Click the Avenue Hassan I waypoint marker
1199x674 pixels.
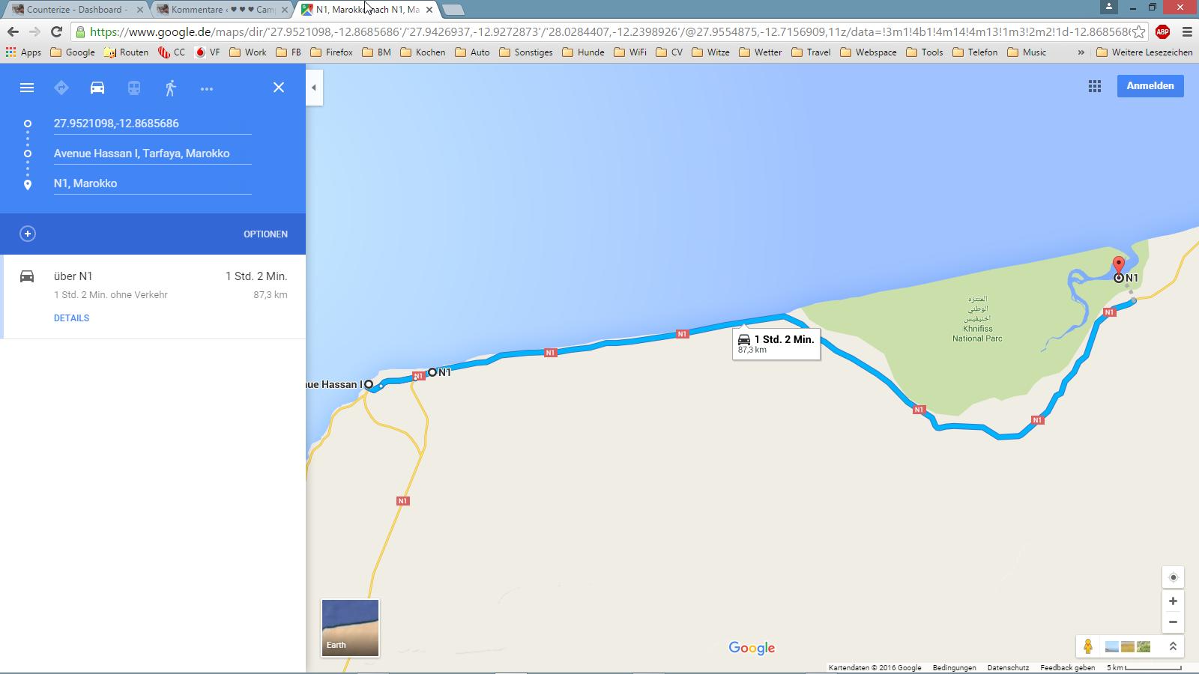click(369, 385)
